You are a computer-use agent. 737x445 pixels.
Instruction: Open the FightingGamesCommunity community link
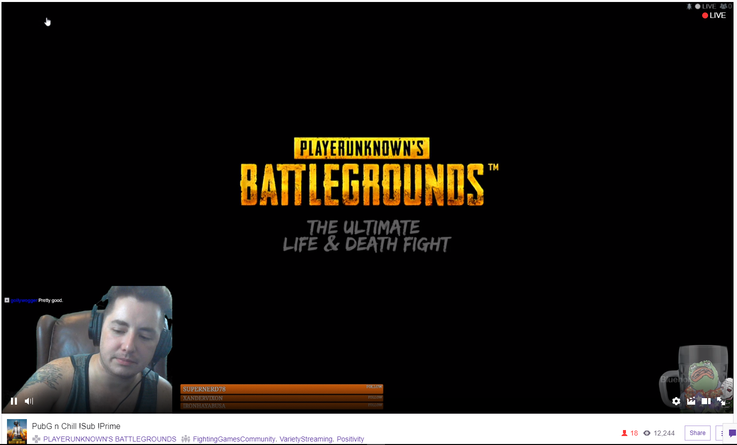pos(234,439)
